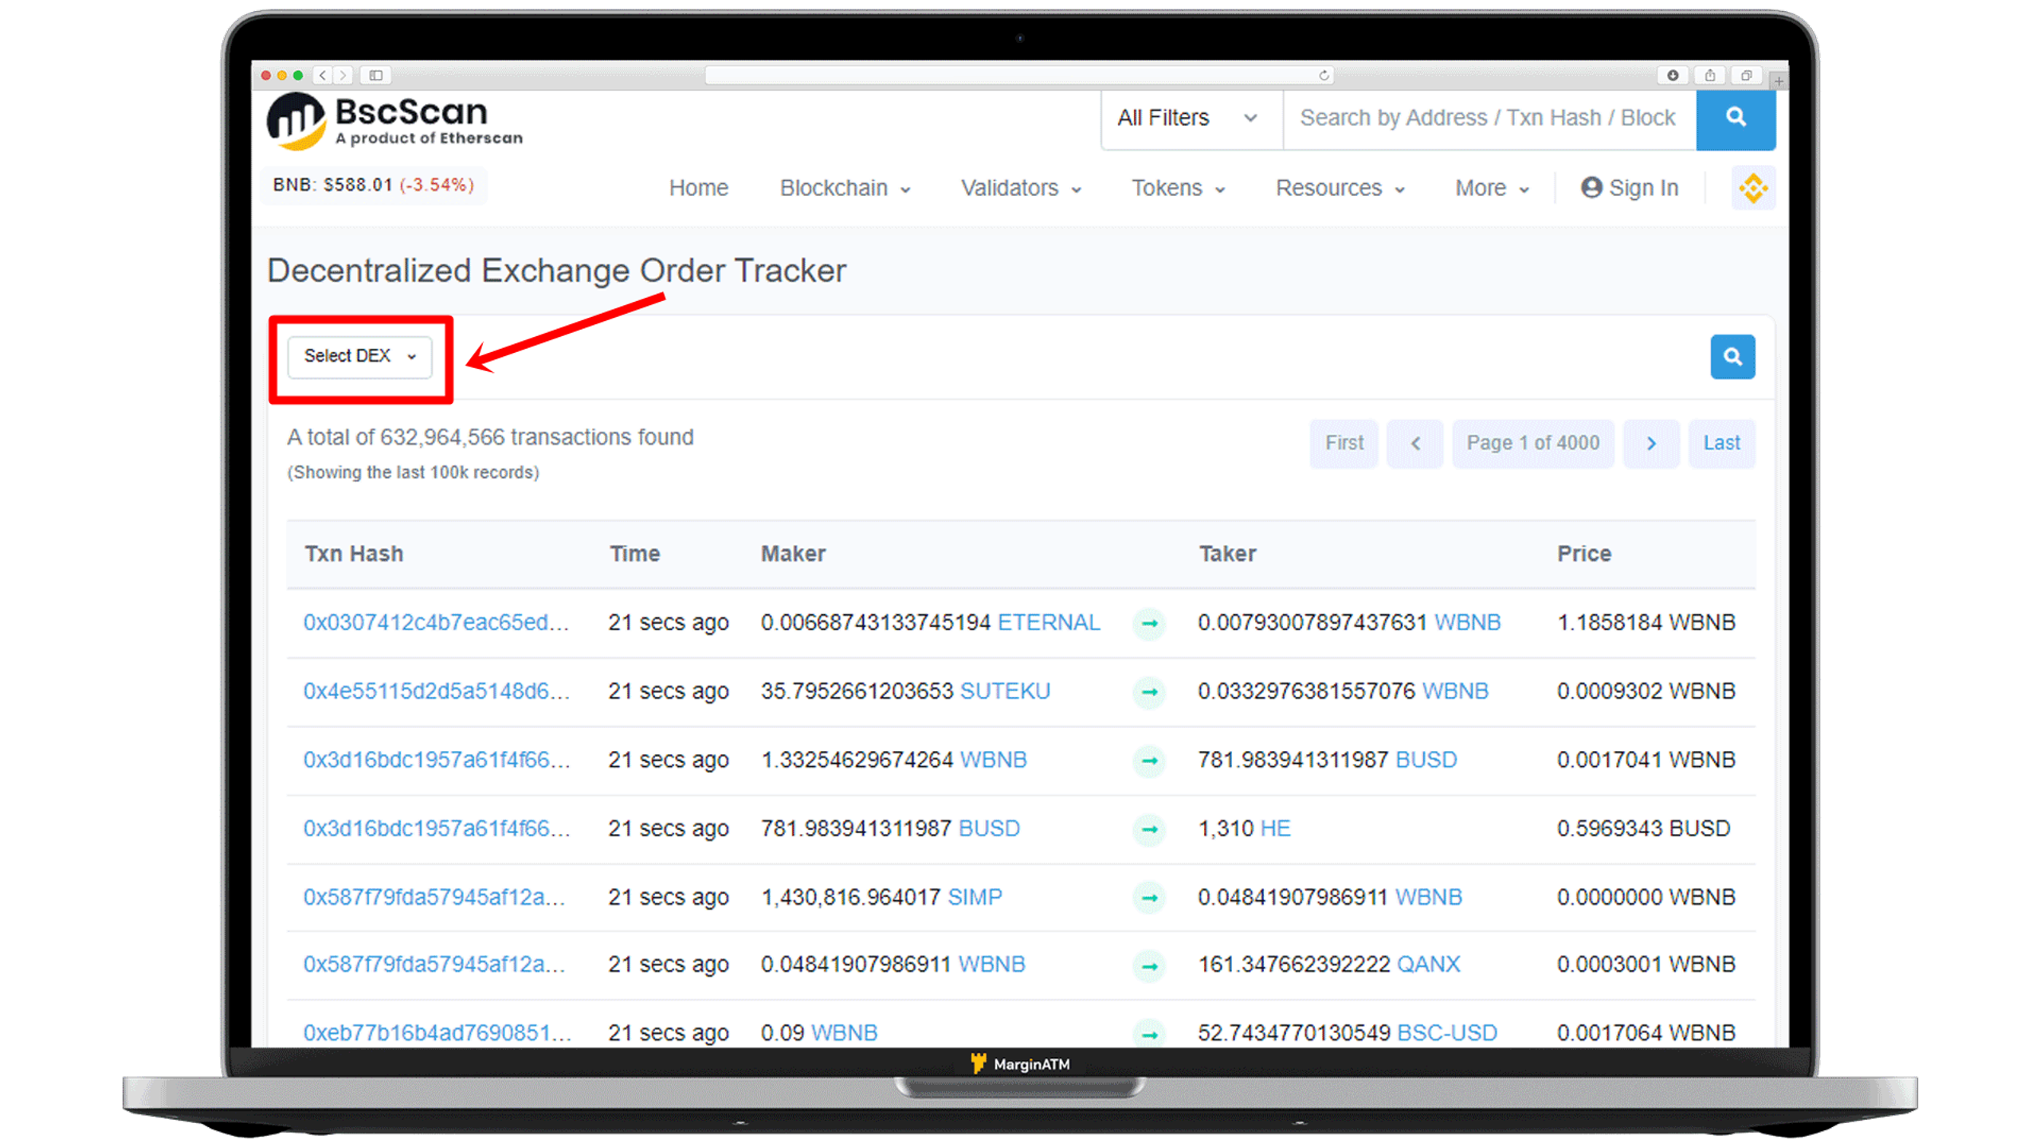This screenshot has width=2040, height=1147.
Task: Click the BSC-USD token link
Action: [1447, 1033]
